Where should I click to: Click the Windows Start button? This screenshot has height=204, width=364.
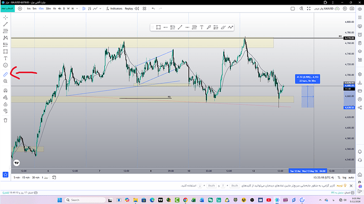point(60,200)
